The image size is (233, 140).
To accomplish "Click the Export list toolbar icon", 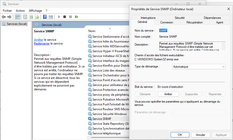I will [x=37, y=17].
